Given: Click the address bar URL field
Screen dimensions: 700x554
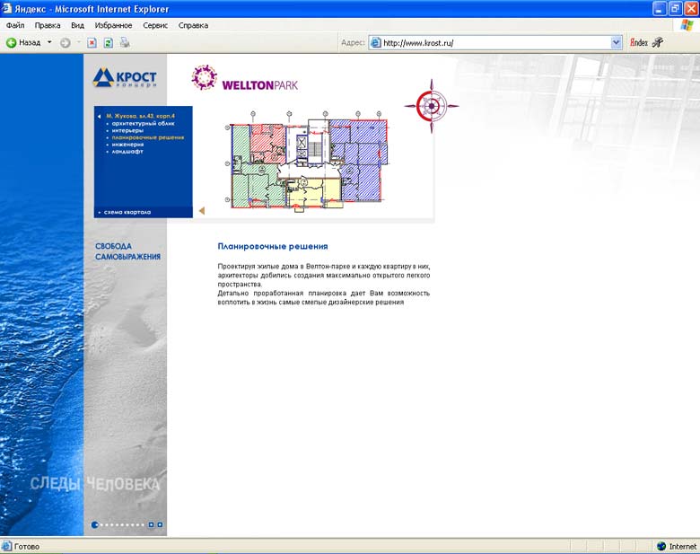Looking at the screenshot, I should [495, 43].
